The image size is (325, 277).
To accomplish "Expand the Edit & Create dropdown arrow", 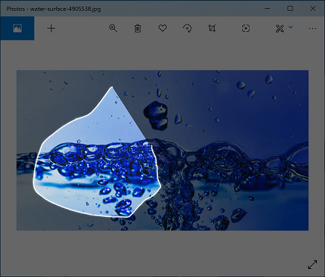I will pyautogui.click(x=291, y=27).
